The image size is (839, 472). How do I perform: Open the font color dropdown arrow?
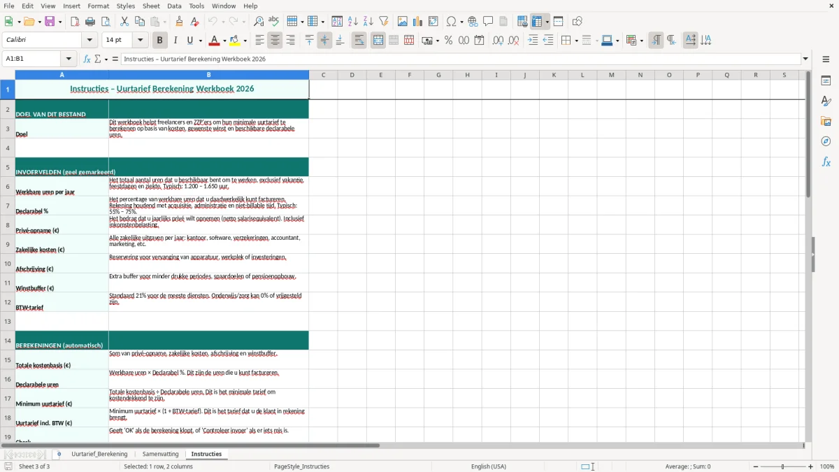pos(224,41)
